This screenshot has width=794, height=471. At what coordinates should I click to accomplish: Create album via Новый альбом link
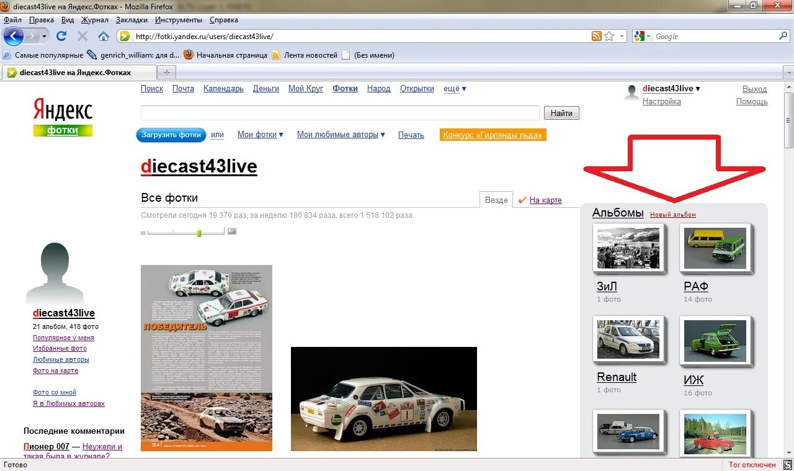(673, 215)
